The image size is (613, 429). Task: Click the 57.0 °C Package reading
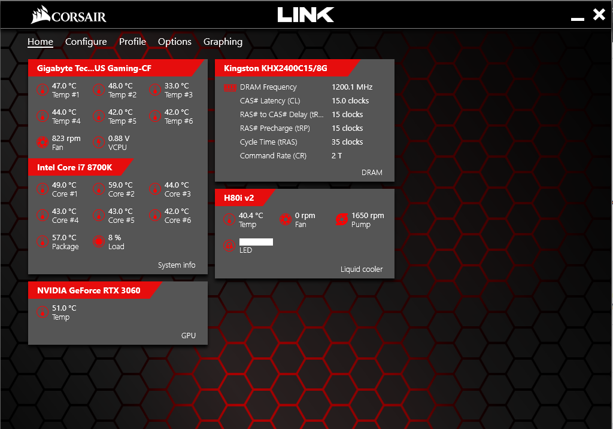[x=64, y=237]
